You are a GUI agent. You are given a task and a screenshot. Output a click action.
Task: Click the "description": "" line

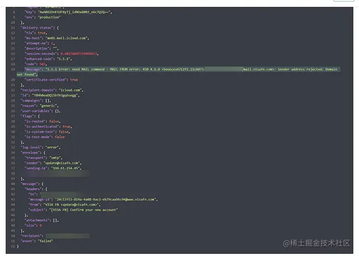pyautogui.click(x=42, y=48)
